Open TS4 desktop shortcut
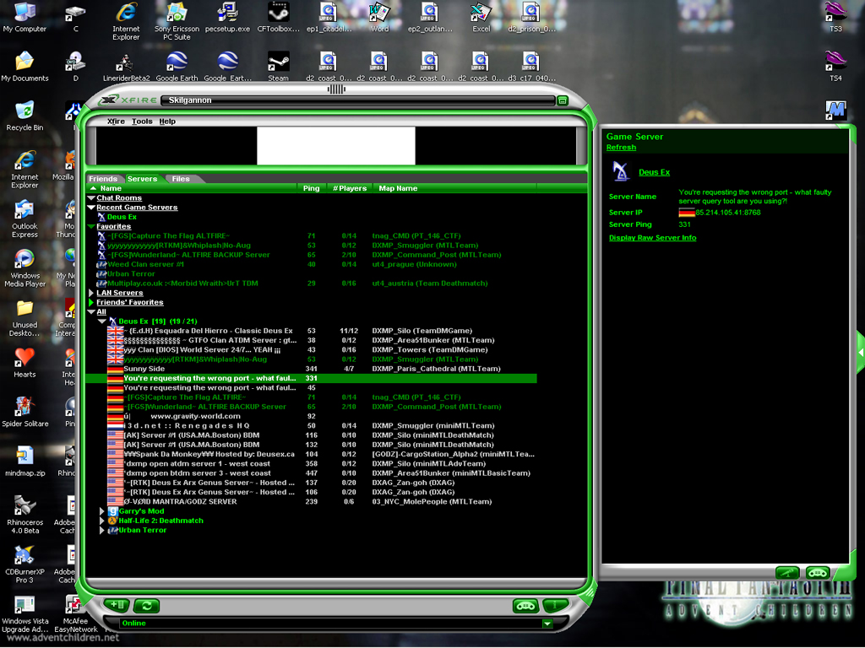Screen dimensions: 865x648 (835, 67)
